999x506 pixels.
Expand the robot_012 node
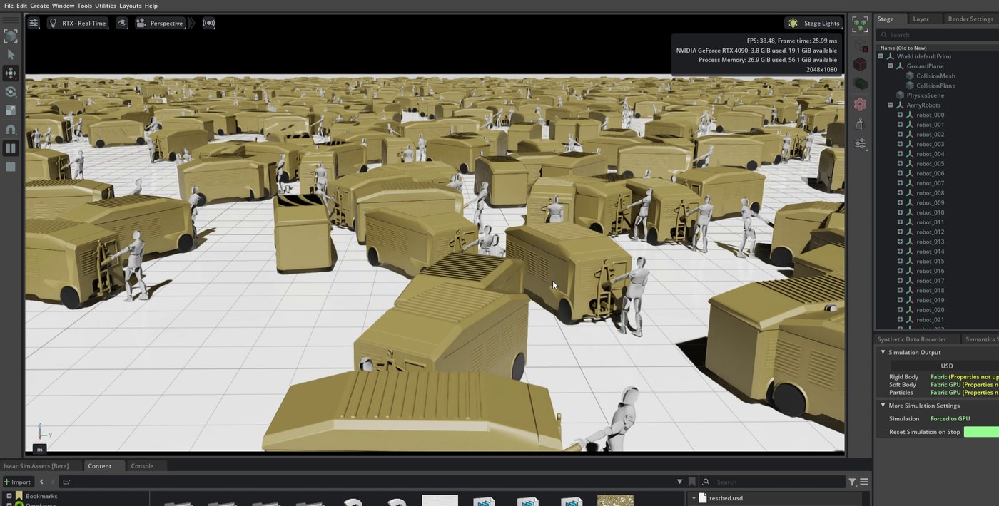(900, 232)
